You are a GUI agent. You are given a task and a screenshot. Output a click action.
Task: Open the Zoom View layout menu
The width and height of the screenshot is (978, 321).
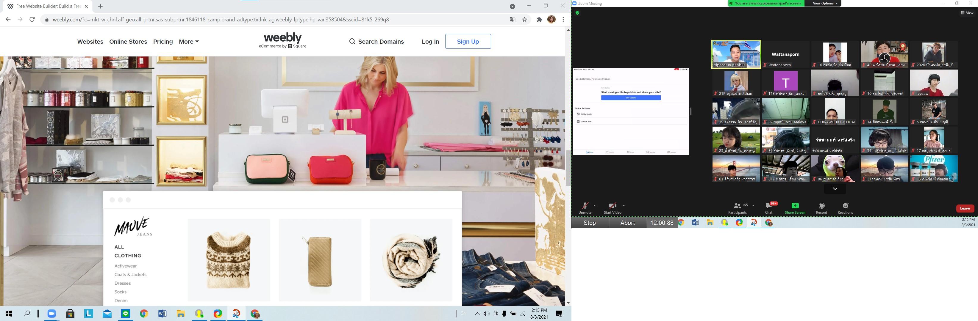(x=967, y=13)
